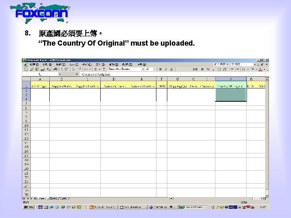
Task: Click the Percent style icon
Action: point(208,69)
